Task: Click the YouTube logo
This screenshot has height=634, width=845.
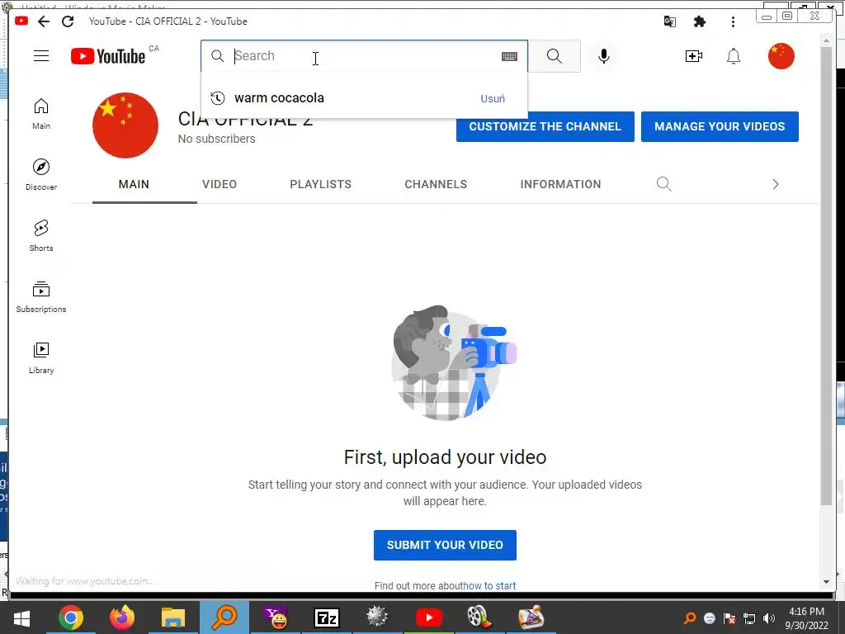Action: [108, 56]
